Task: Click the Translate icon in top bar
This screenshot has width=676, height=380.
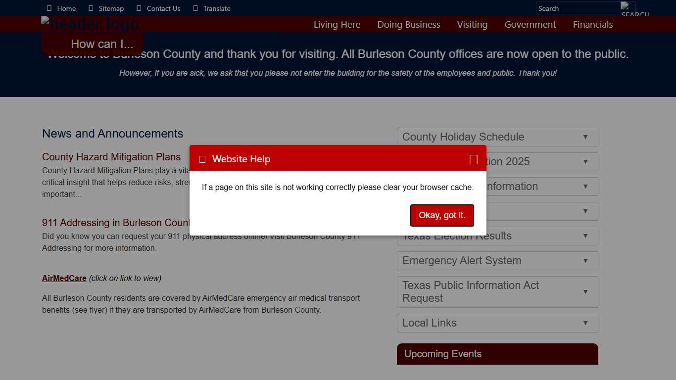Action: (195, 8)
